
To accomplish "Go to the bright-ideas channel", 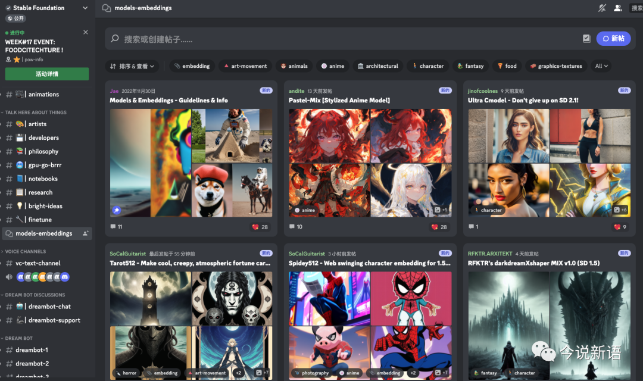I will click(46, 206).
